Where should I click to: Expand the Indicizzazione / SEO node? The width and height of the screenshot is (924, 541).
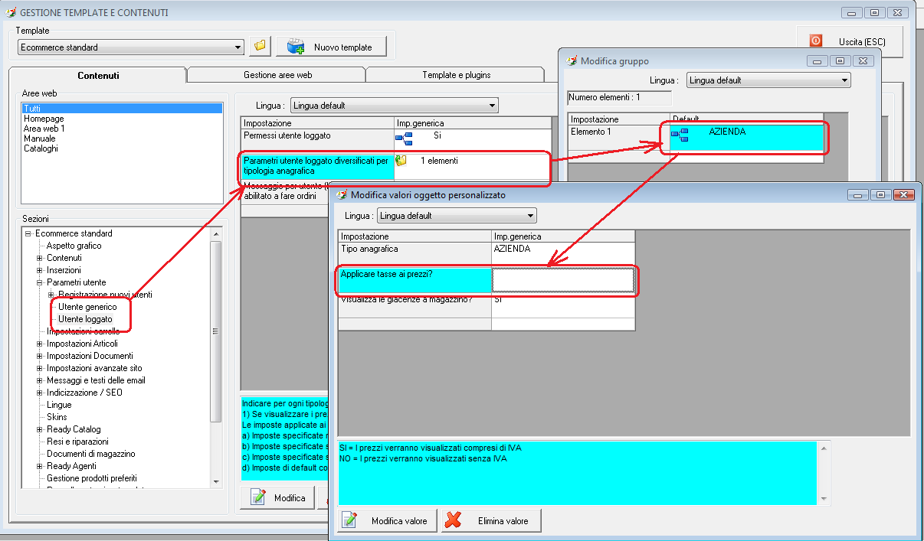(40, 393)
